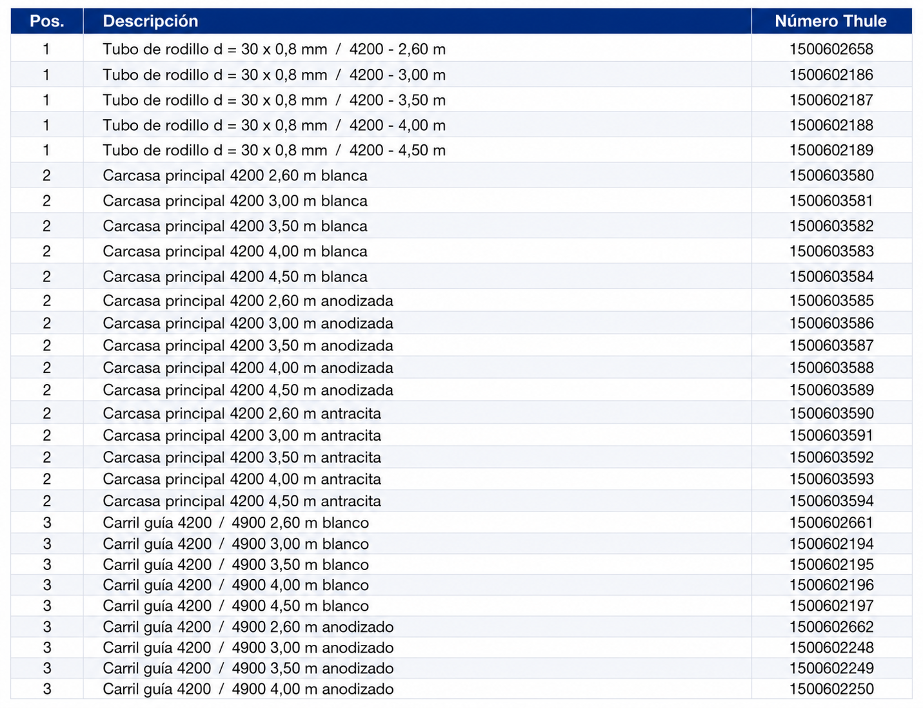Click "Carcasa principal 4200 3,50 m antracita"
This screenshot has width=923, height=708.
point(242,457)
